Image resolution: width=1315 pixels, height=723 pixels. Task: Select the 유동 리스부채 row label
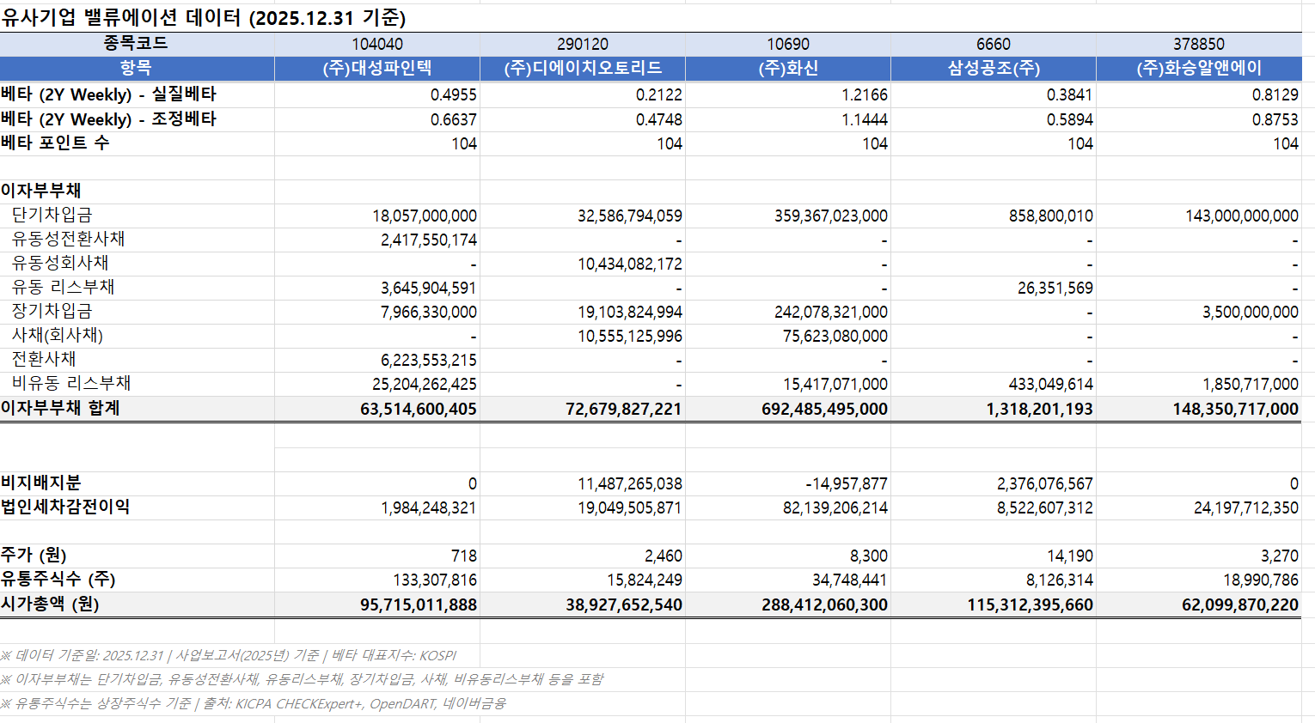click(63, 287)
